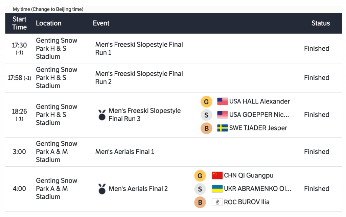This screenshot has width=346, height=217.
Task: Click the bronze badge for TJADER Jesper
Action: [x=206, y=128]
